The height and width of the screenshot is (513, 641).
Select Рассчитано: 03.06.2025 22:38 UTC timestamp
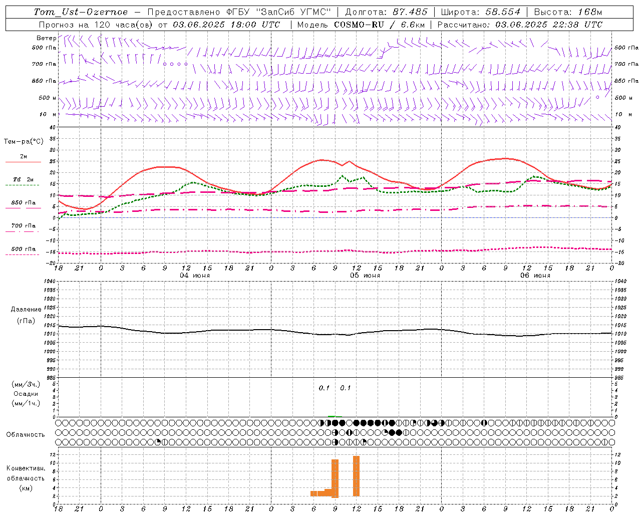tap(520, 25)
